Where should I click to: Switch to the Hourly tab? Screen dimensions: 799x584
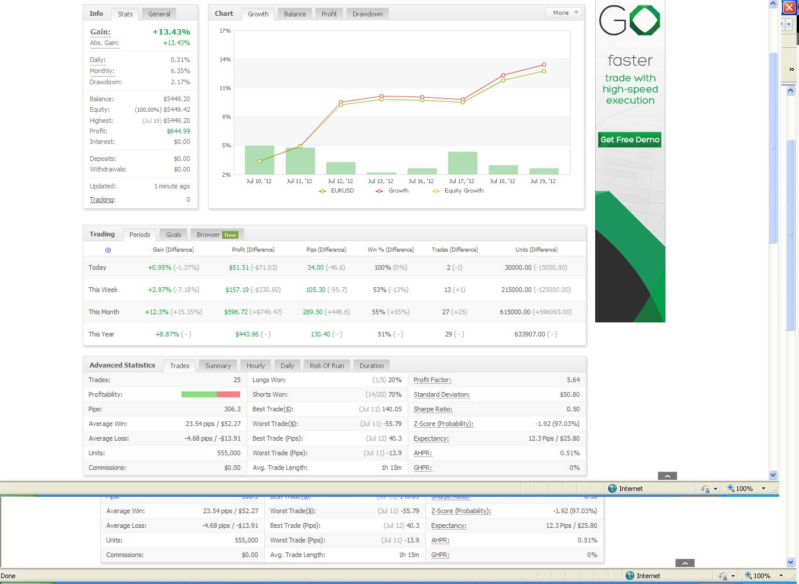(255, 366)
